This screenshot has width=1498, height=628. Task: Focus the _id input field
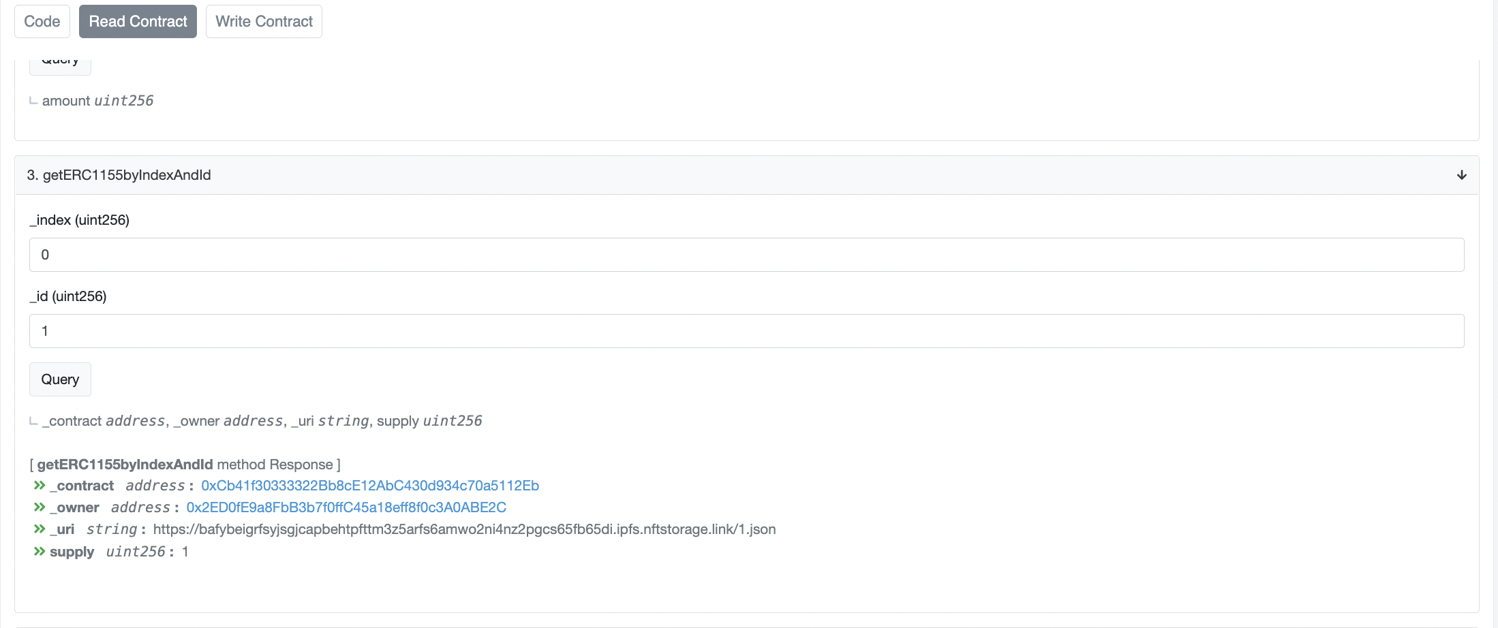pos(746,331)
